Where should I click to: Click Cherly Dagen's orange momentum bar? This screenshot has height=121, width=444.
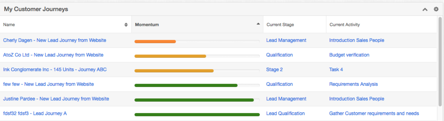155,41
